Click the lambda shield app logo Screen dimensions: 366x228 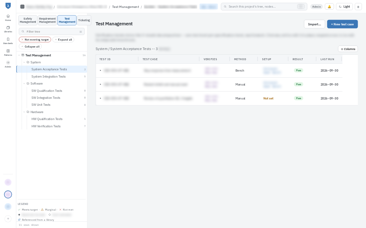[8, 6]
